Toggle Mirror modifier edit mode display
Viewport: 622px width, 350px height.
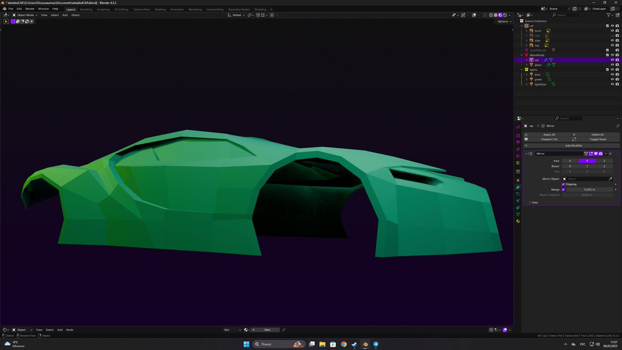click(x=591, y=153)
